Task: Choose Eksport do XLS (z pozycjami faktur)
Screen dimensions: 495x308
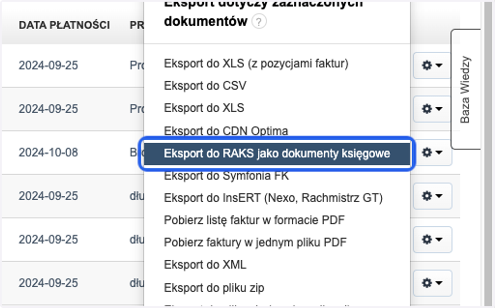Action: coord(256,64)
